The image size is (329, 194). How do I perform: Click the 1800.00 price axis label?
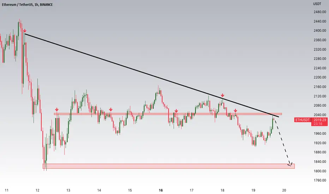(x=320, y=171)
